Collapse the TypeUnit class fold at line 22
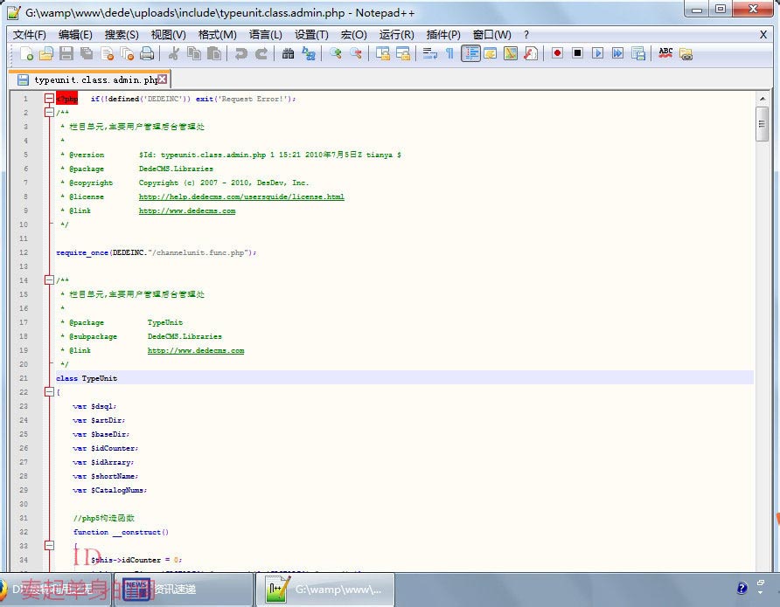Screen dimensions: 780x607 [x=49, y=392]
